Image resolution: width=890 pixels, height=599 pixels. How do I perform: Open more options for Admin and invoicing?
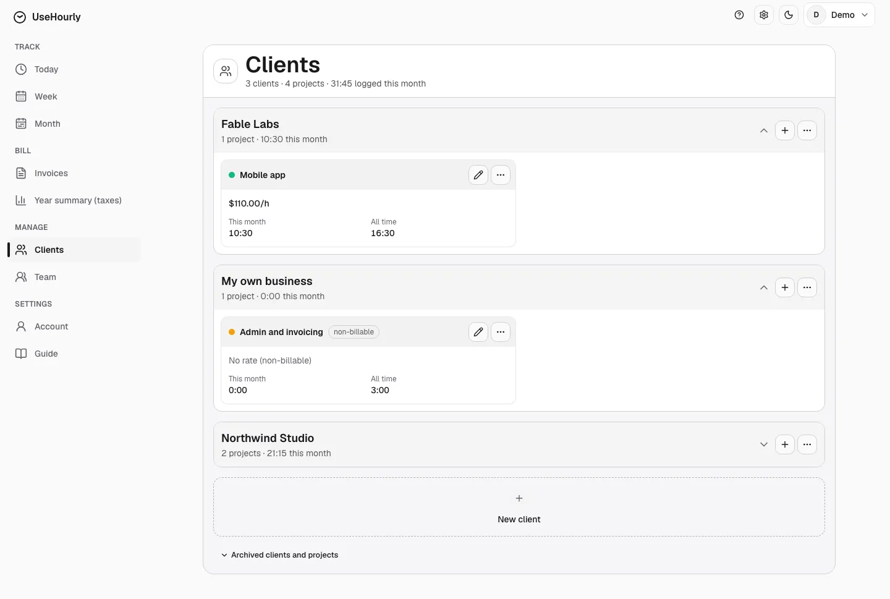501,332
